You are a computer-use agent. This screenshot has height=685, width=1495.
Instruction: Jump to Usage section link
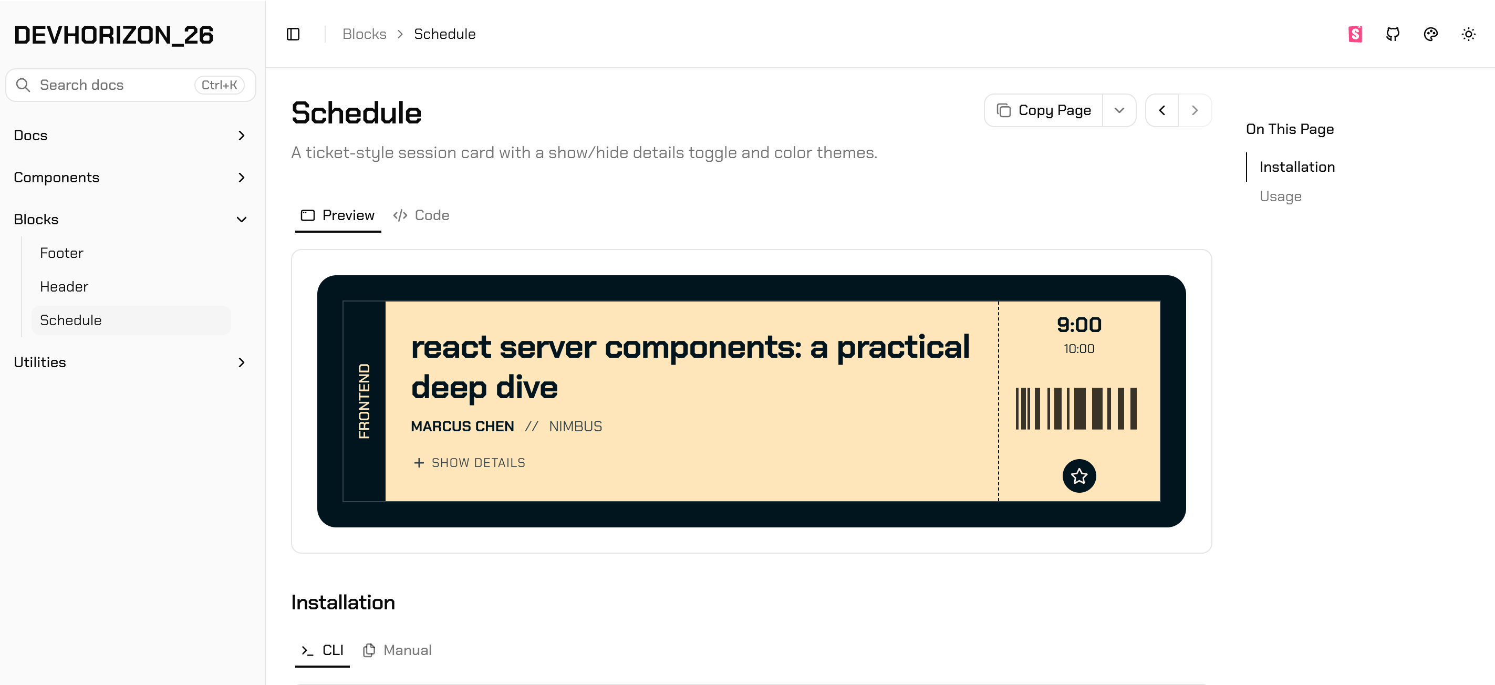click(x=1280, y=196)
